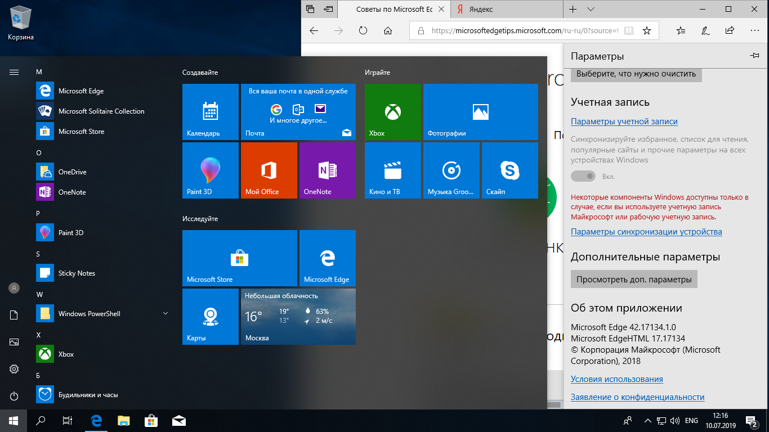Open the Фотографии tile
769x432 pixels.
coord(481,112)
